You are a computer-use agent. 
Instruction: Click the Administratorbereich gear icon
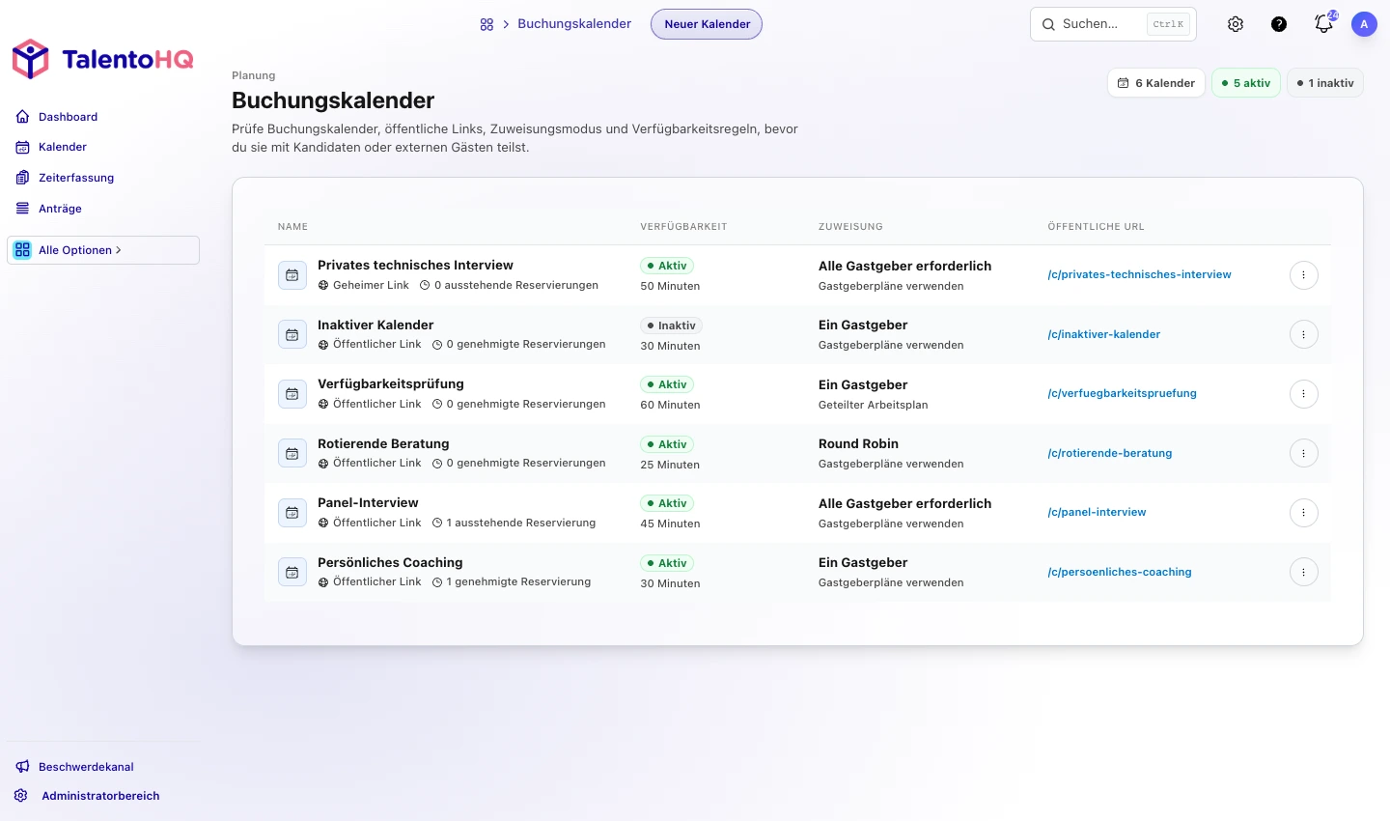[x=22, y=796]
